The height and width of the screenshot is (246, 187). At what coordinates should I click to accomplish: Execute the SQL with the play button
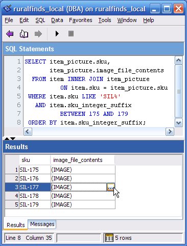57,34
